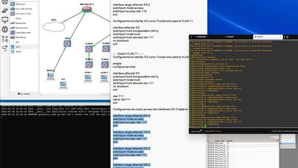Viewport: 298px width, 168px height.
Task: Click highlighted line 'interface range ethernet 2/0-3'
Action: 131,148
